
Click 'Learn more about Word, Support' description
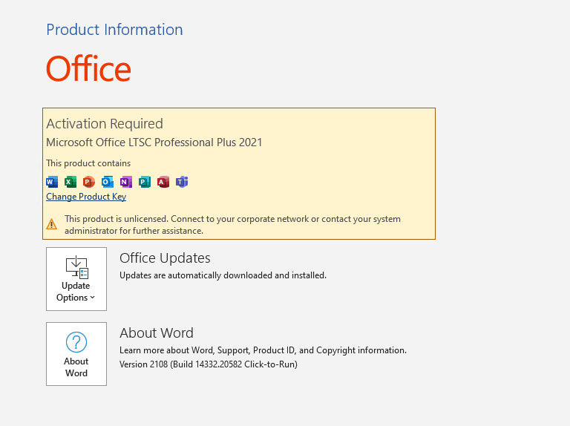coord(263,350)
